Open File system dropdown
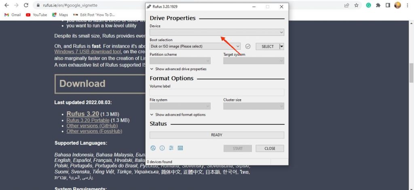 pos(180,106)
